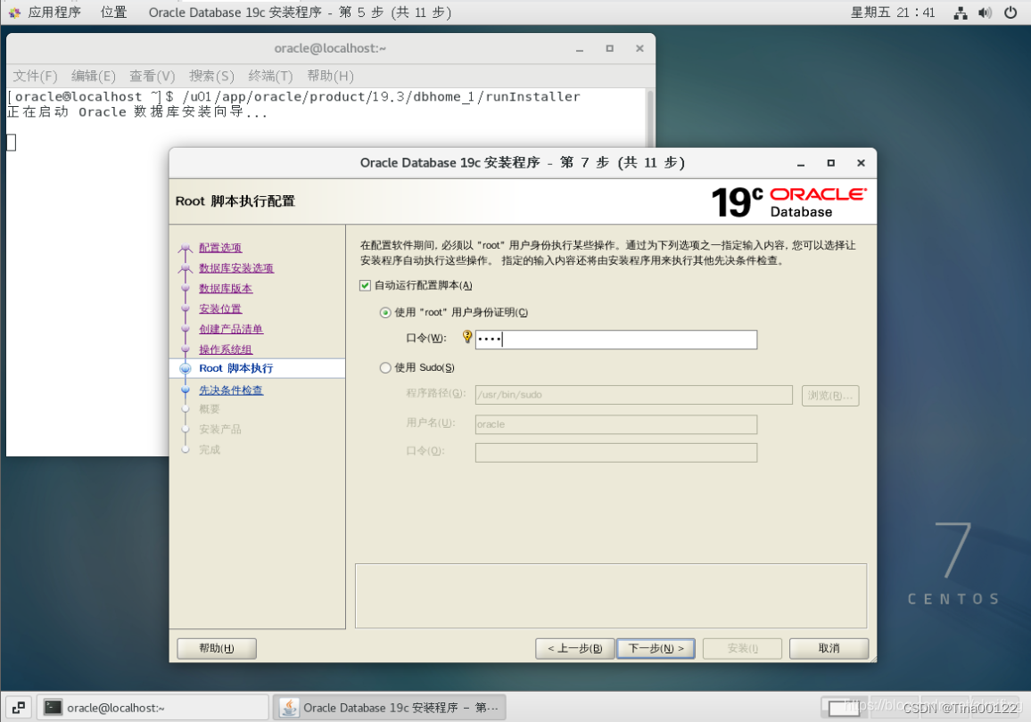Minimize the oracle@localhost terminal window

coord(580,49)
